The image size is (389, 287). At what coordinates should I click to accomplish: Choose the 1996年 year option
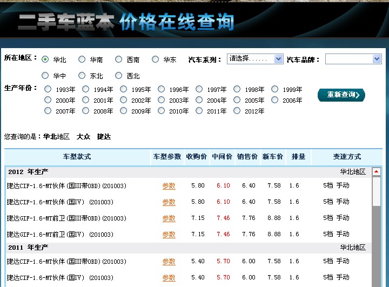coord(161,89)
